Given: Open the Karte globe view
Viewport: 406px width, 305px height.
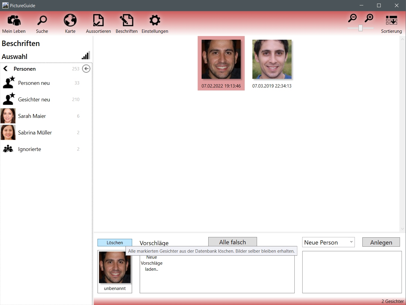Looking at the screenshot, I should [x=70, y=23].
